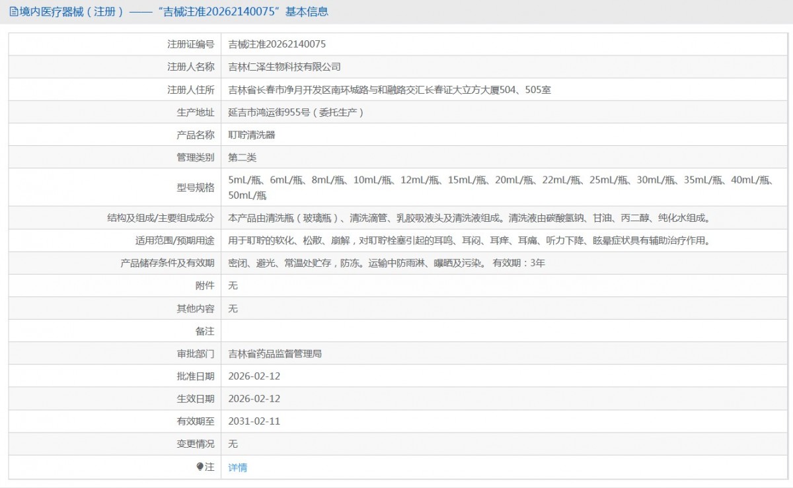The image size is (793, 488).
Task: Click the registrant name 吉林仁泽生物科技有限公司
Action: tap(284, 67)
